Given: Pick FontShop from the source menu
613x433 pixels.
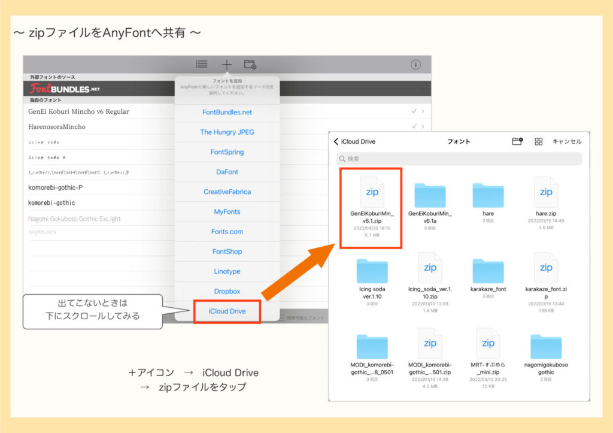Looking at the screenshot, I should click(x=227, y=252).
